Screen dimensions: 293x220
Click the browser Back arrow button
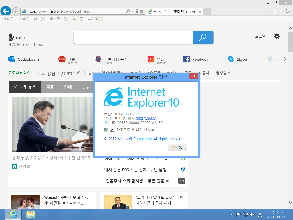(x=6, y=11)
